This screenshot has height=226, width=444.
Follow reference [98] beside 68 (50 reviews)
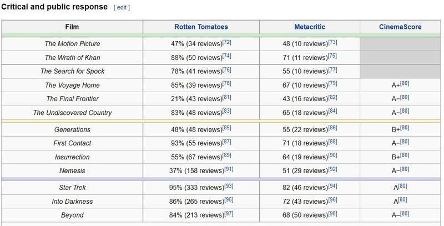[x=332, y=214]
